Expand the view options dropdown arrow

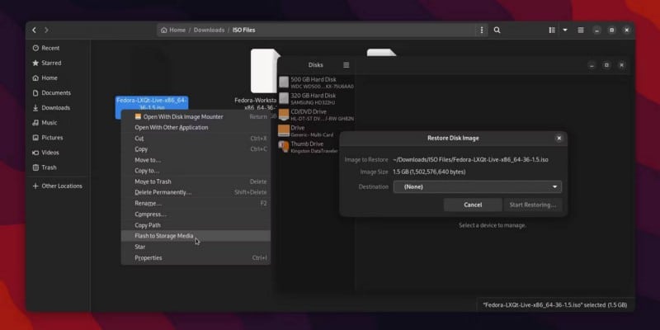(565, 31)
